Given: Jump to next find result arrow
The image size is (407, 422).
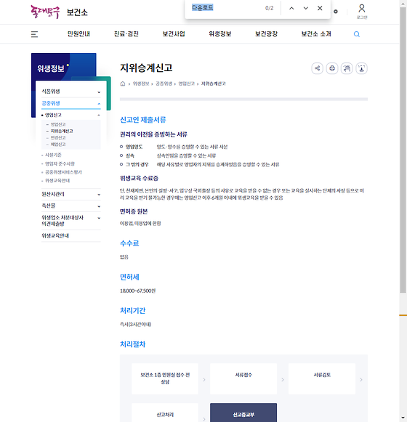Looking at the screenshot, I should (x=306, y=8).
